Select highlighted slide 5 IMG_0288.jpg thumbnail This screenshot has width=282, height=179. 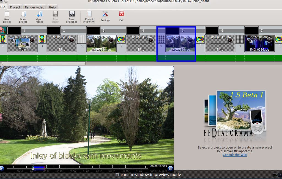[x=180, y=43]
